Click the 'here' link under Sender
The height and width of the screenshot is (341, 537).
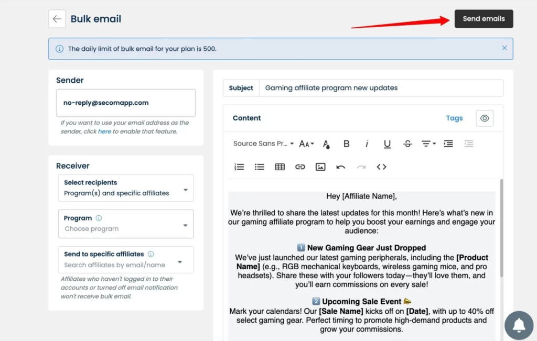pos(104,131)
